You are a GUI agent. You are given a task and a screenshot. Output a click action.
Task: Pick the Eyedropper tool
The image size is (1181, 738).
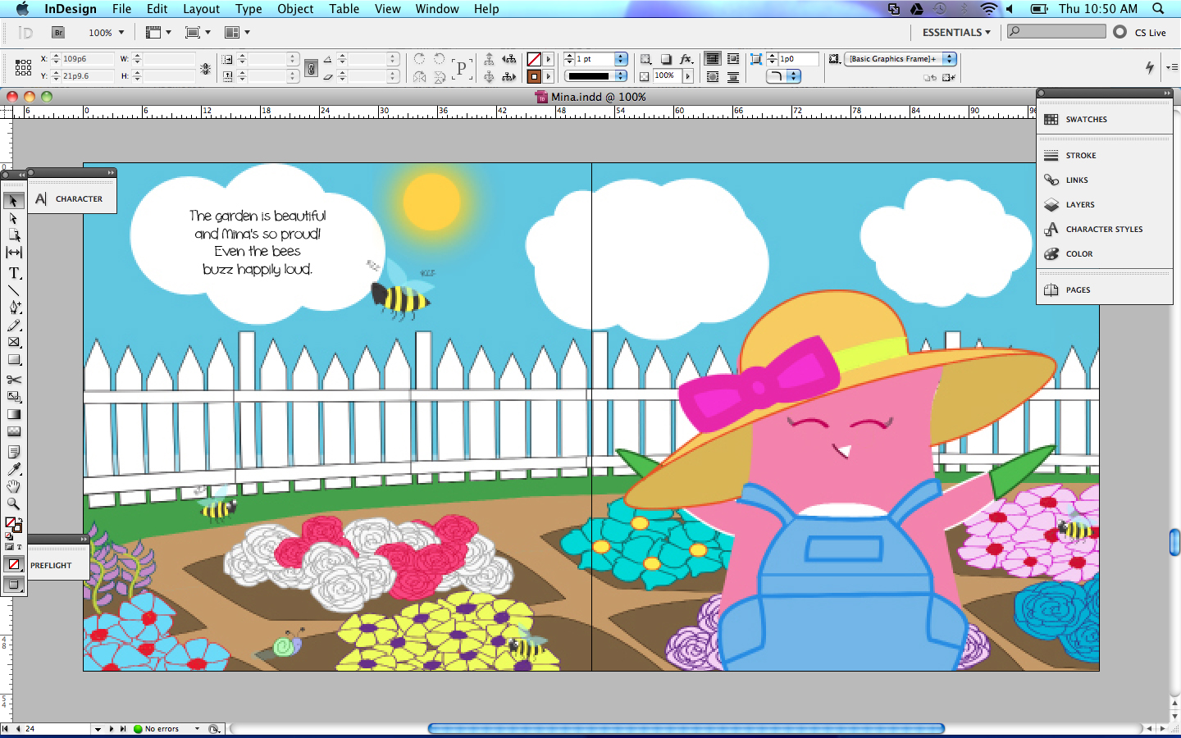point(14,469)
